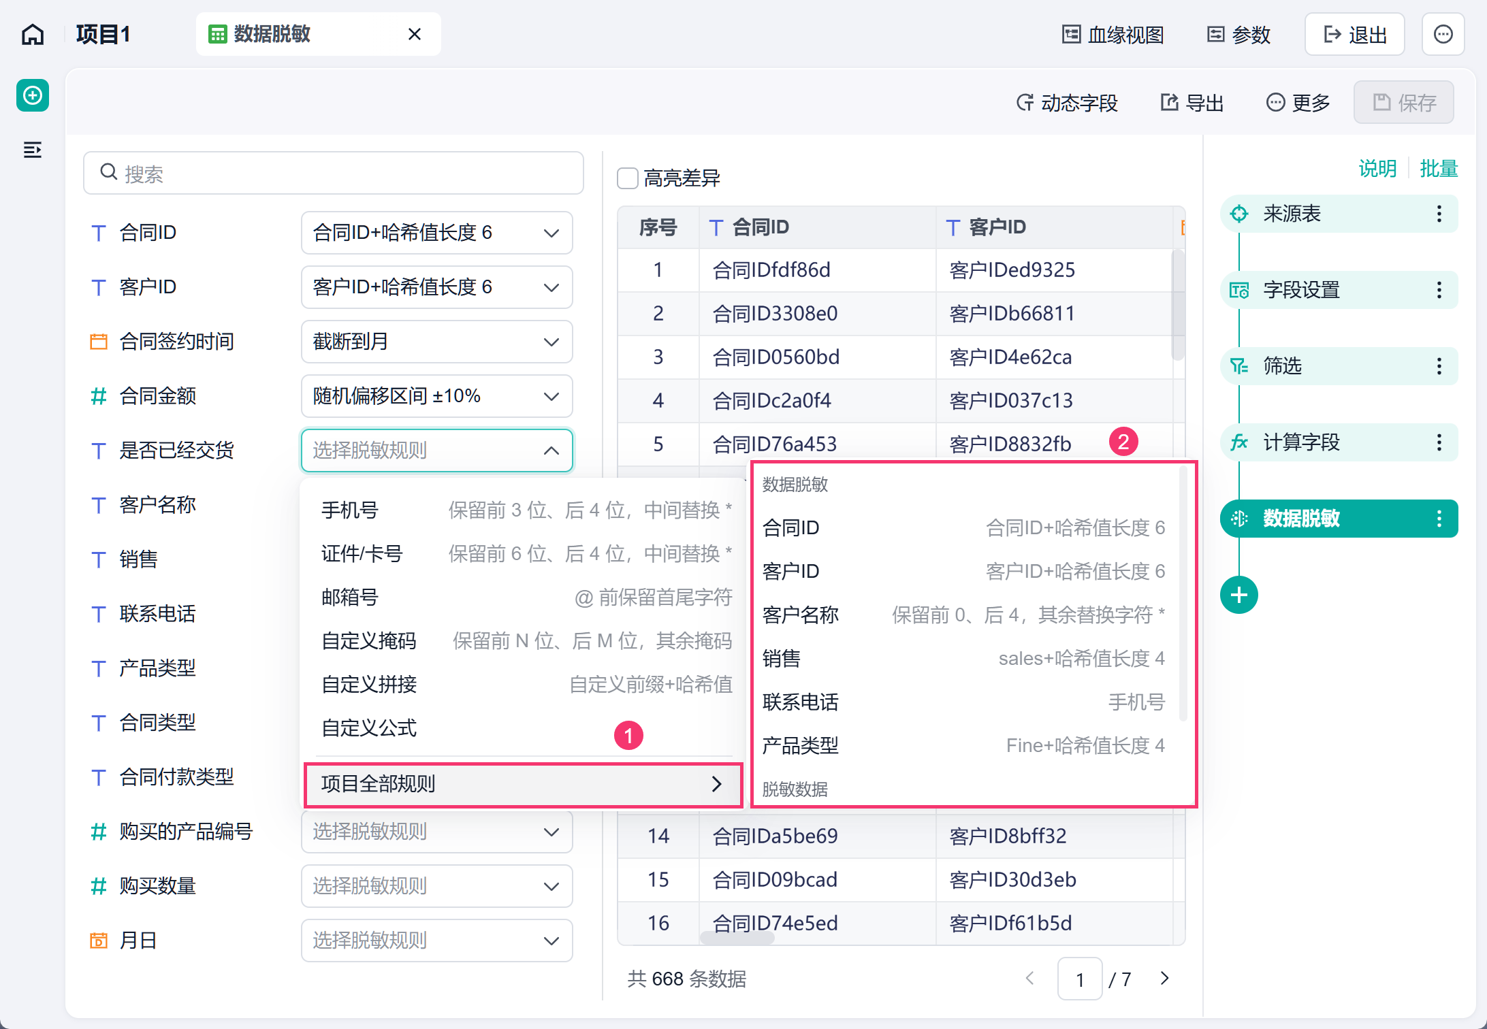The width and height of the screenshot is (1487, 1029).
Task: Expand the 合同签约时间 rule dropdown
Action: [x=436, y=342]
